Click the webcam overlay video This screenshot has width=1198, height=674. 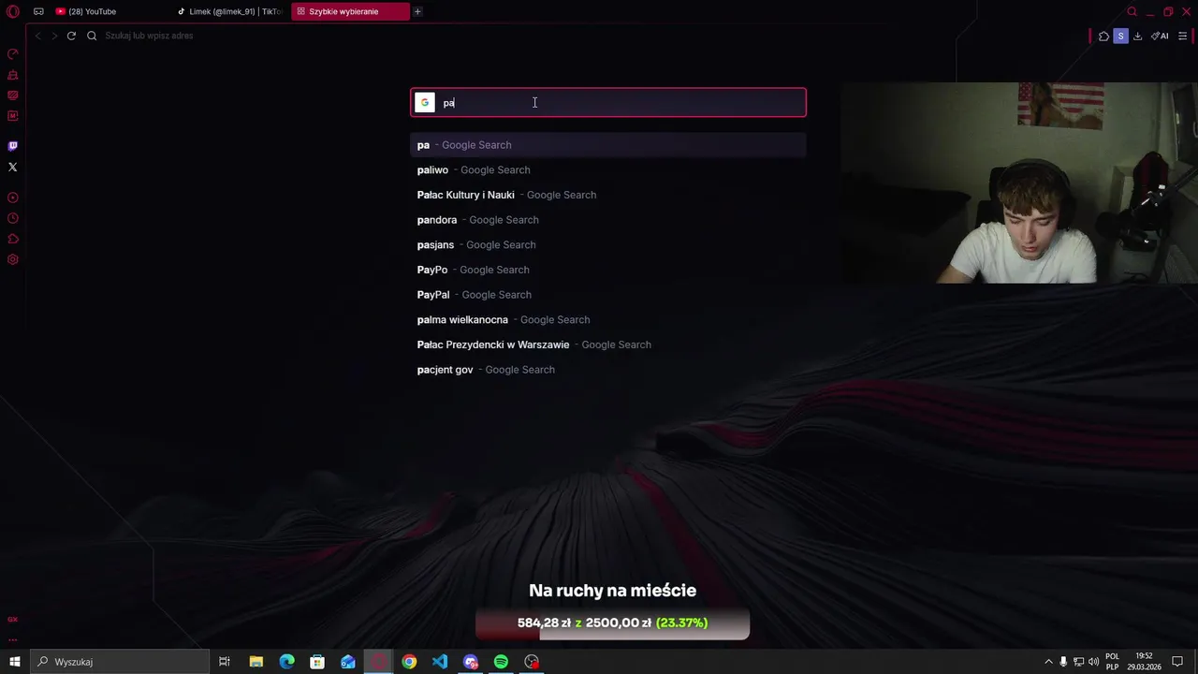click(1019, 183)
